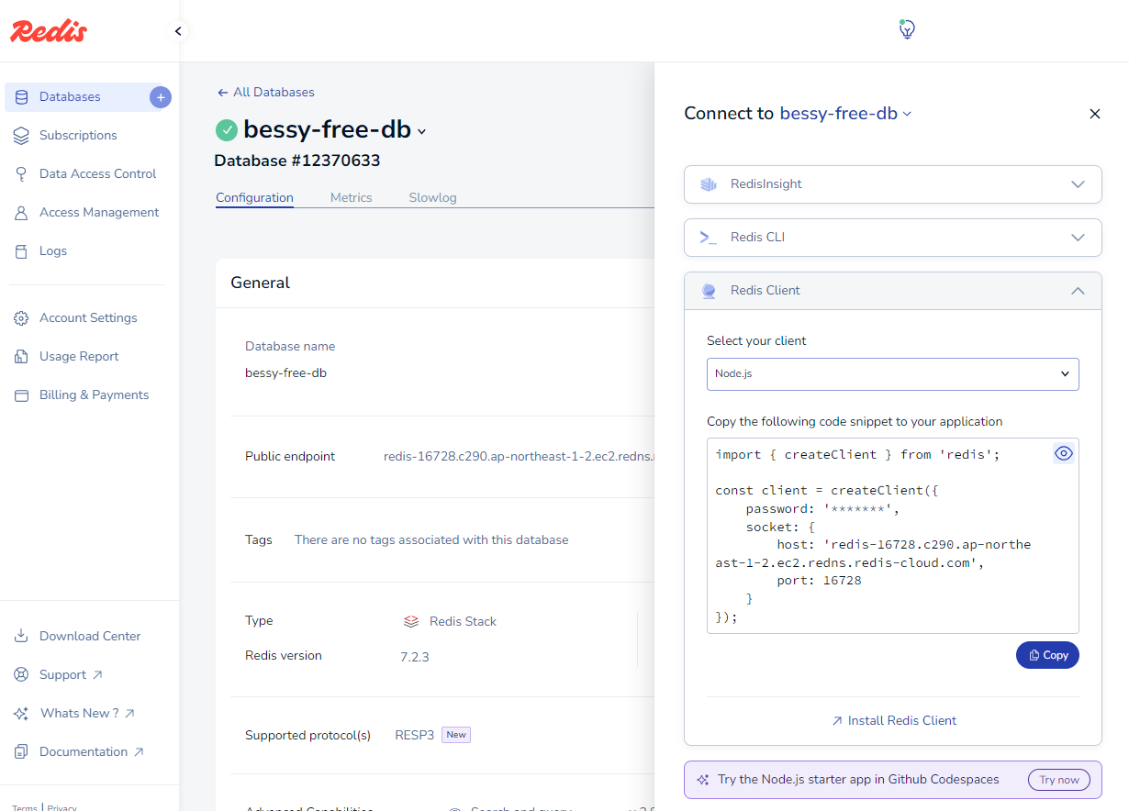Click the green active status check icon

click(x=226, y=130)
